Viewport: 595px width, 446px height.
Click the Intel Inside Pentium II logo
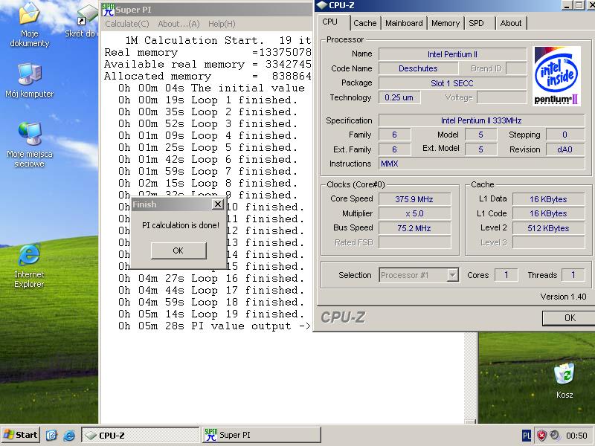point(556,76)
